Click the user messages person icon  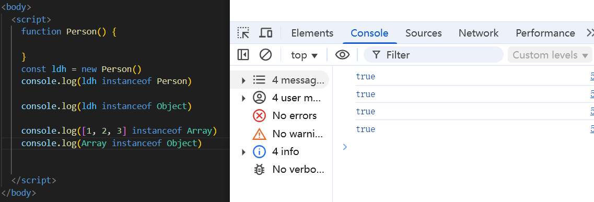point(259,98)
